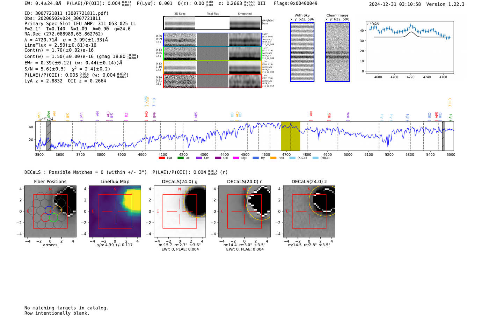Screen dimensions: 489x332
Task: Open the Lineflux Map image
Action: click(x=115, y=211)
